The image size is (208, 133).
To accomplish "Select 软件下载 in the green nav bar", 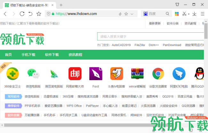I will point(52,54).
